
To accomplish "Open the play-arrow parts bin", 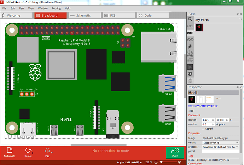I will coord(190,67).
